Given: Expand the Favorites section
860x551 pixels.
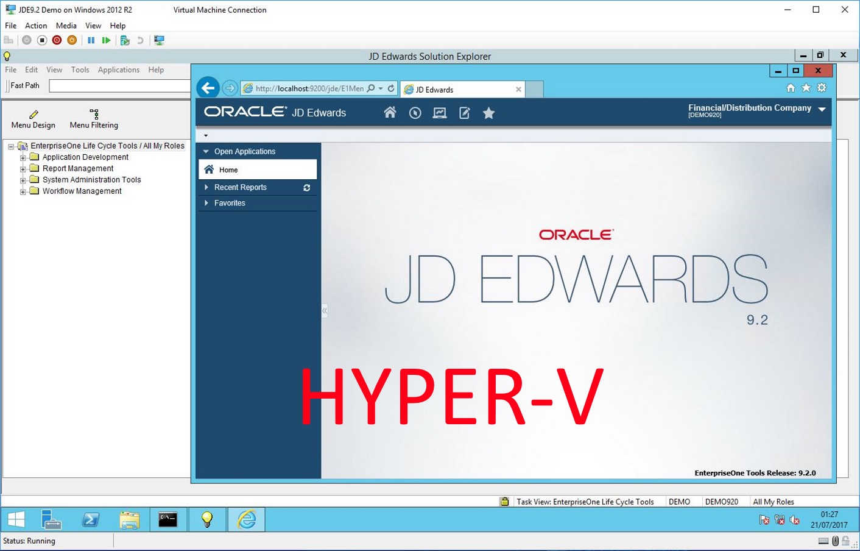Looking at the screenshot, I should [206, 203].
